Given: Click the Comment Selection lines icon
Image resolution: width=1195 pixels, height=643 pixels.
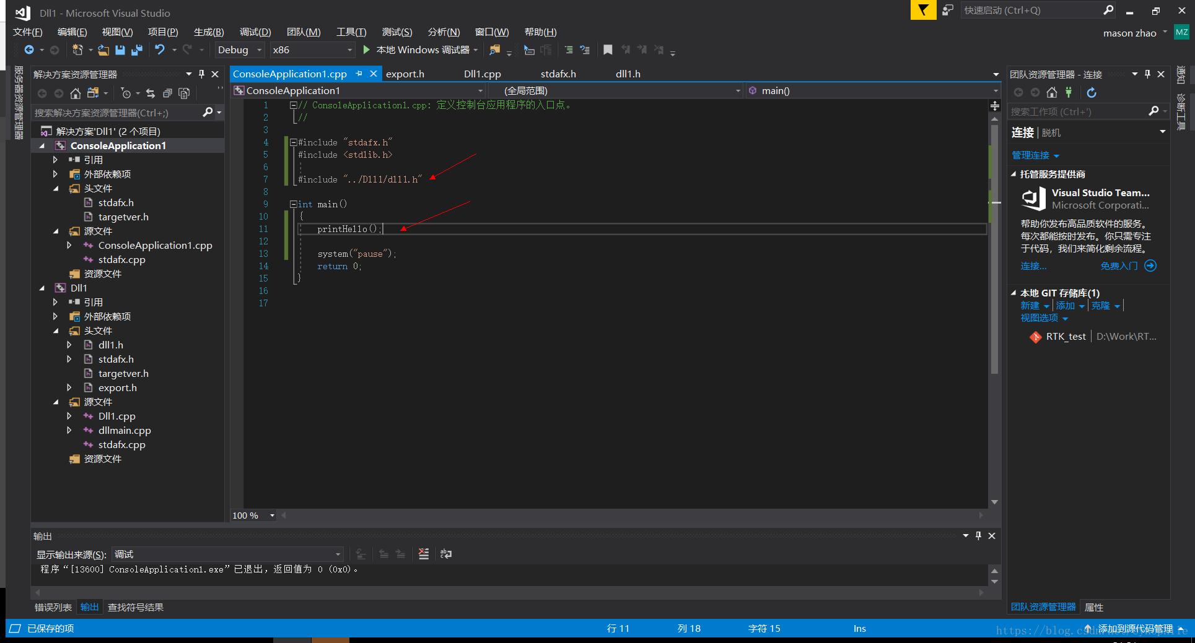Looking at the screenshot, I should (x=569, y=50).
